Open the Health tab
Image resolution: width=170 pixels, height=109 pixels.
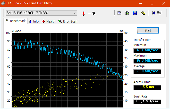(48, 21)
